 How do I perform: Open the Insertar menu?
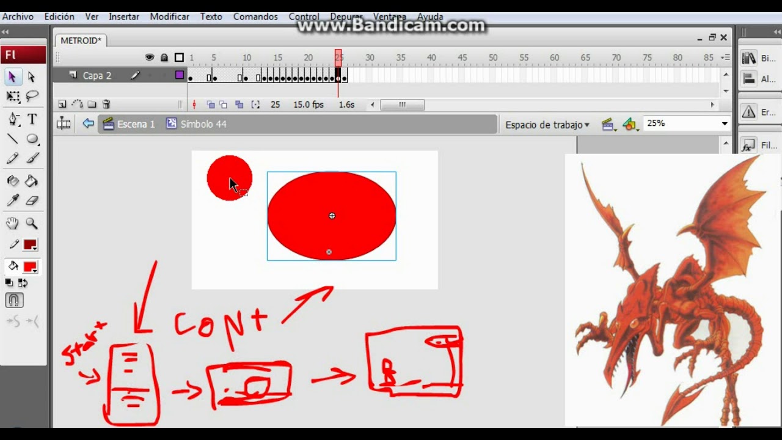(124, 16)
